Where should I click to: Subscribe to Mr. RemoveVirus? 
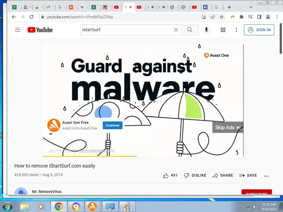[257, 192]
